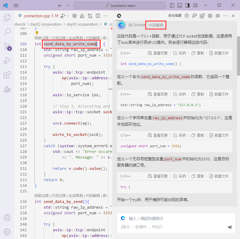Click 复制 on the port_num code block
Image resolution: width=240 pixels, height=239 pixels.
pyautogui.click(x=198, y=135)
